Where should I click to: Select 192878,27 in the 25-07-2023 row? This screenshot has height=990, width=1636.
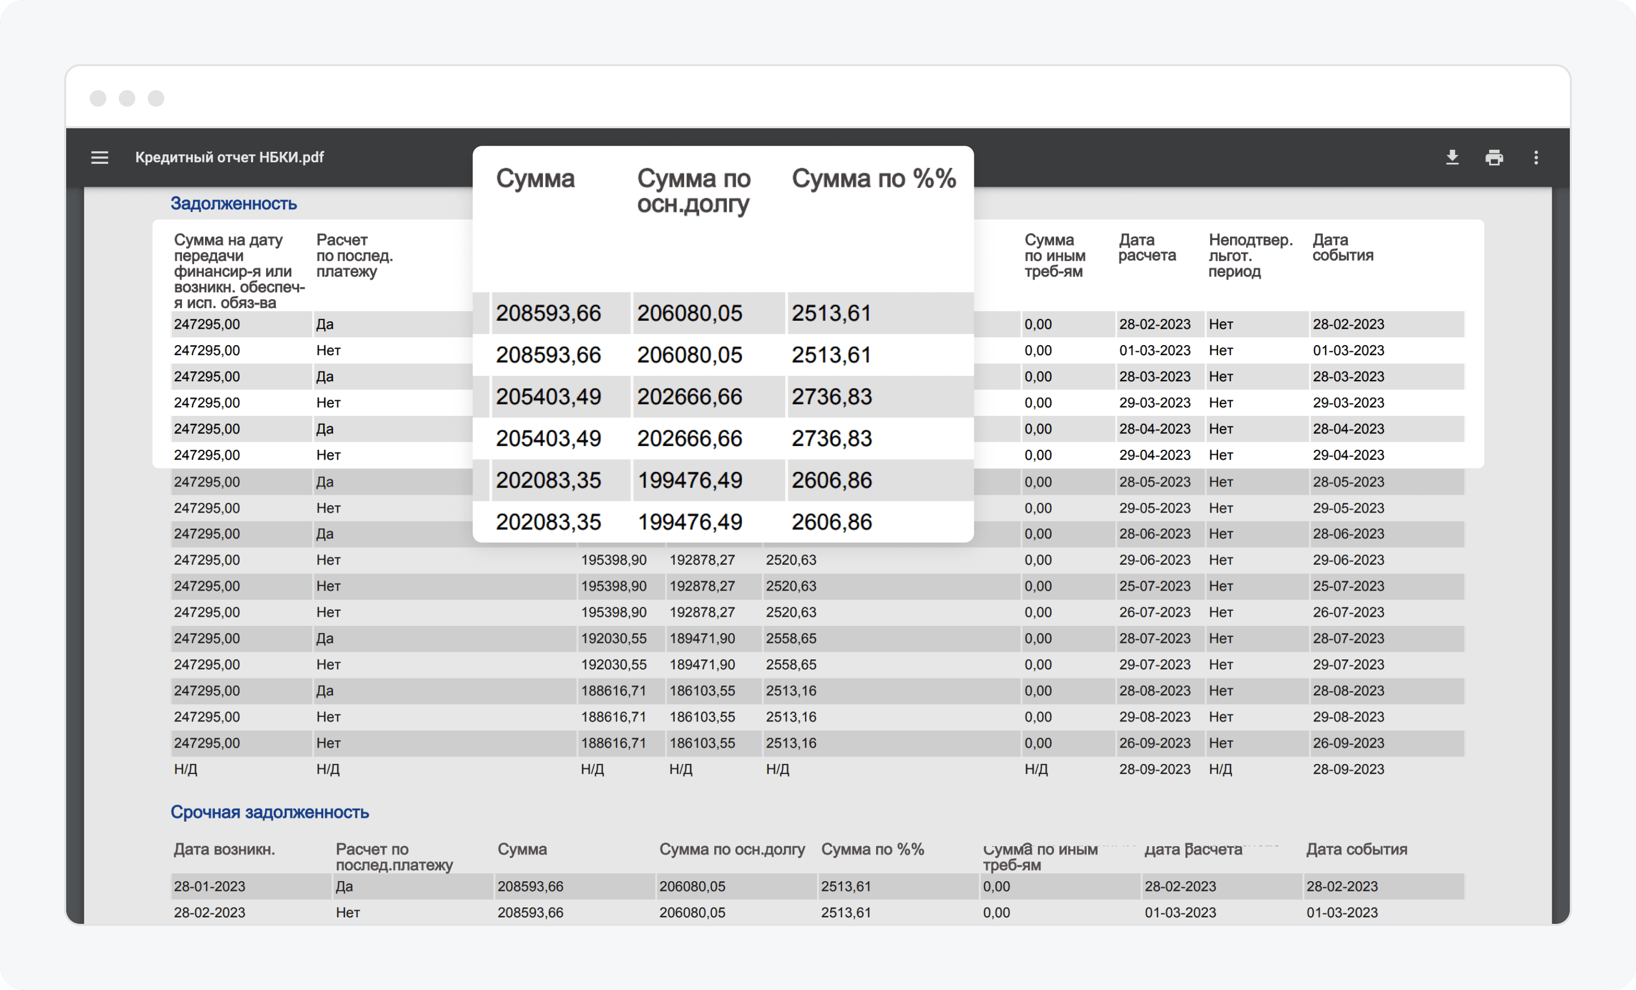point(702,587)
